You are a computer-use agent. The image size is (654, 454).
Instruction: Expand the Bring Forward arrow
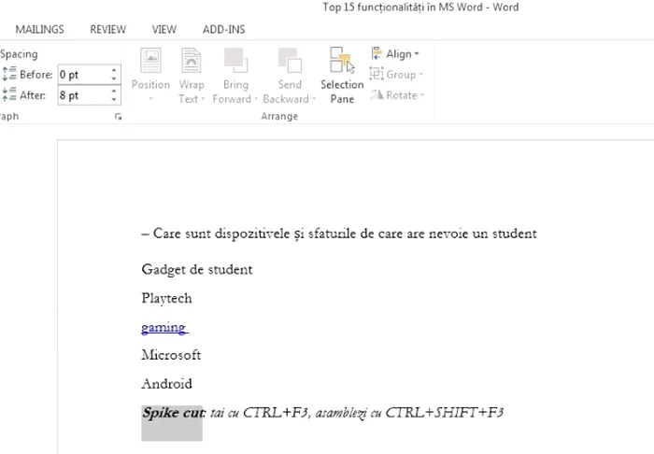256,99
